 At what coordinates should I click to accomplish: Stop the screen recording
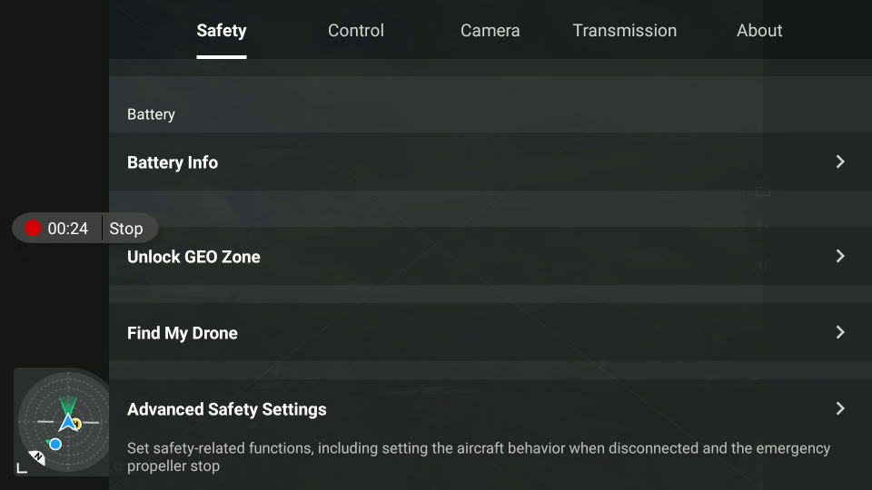[x=126, y=229]
